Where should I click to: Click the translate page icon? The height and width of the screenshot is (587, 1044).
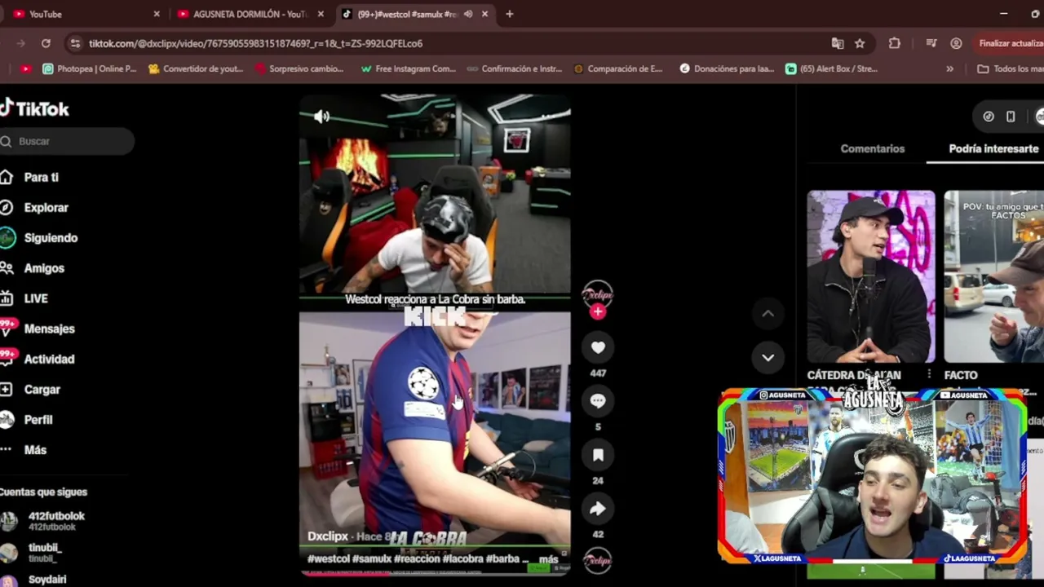(838, 43)
